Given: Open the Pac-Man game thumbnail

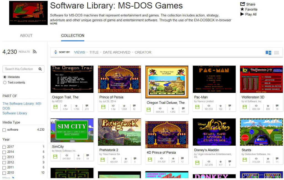Looking at the screenshot, I should [214, 79].
